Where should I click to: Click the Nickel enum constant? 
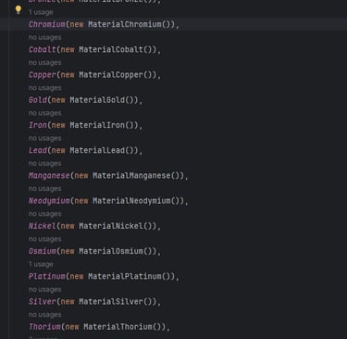[43, 226]
